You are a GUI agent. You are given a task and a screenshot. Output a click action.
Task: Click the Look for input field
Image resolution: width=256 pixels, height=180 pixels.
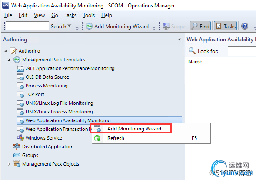coord(242,51)
